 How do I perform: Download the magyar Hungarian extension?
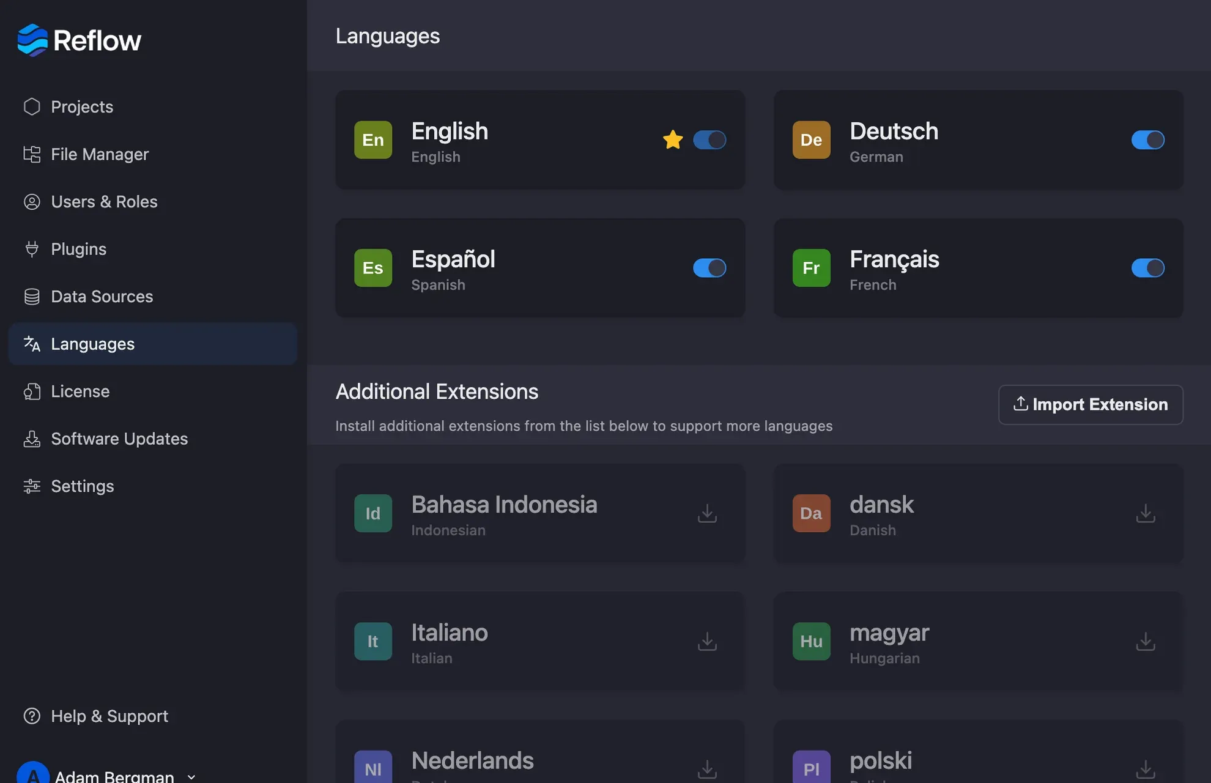click(x=1146, y=641)
